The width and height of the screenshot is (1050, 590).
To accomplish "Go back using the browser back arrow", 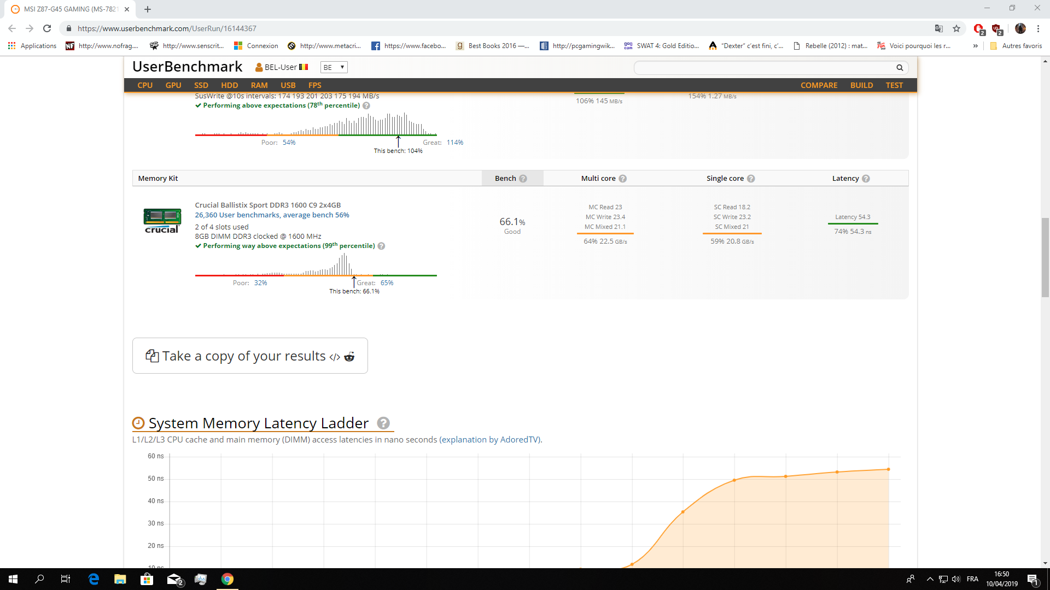I will coord(12,28).
